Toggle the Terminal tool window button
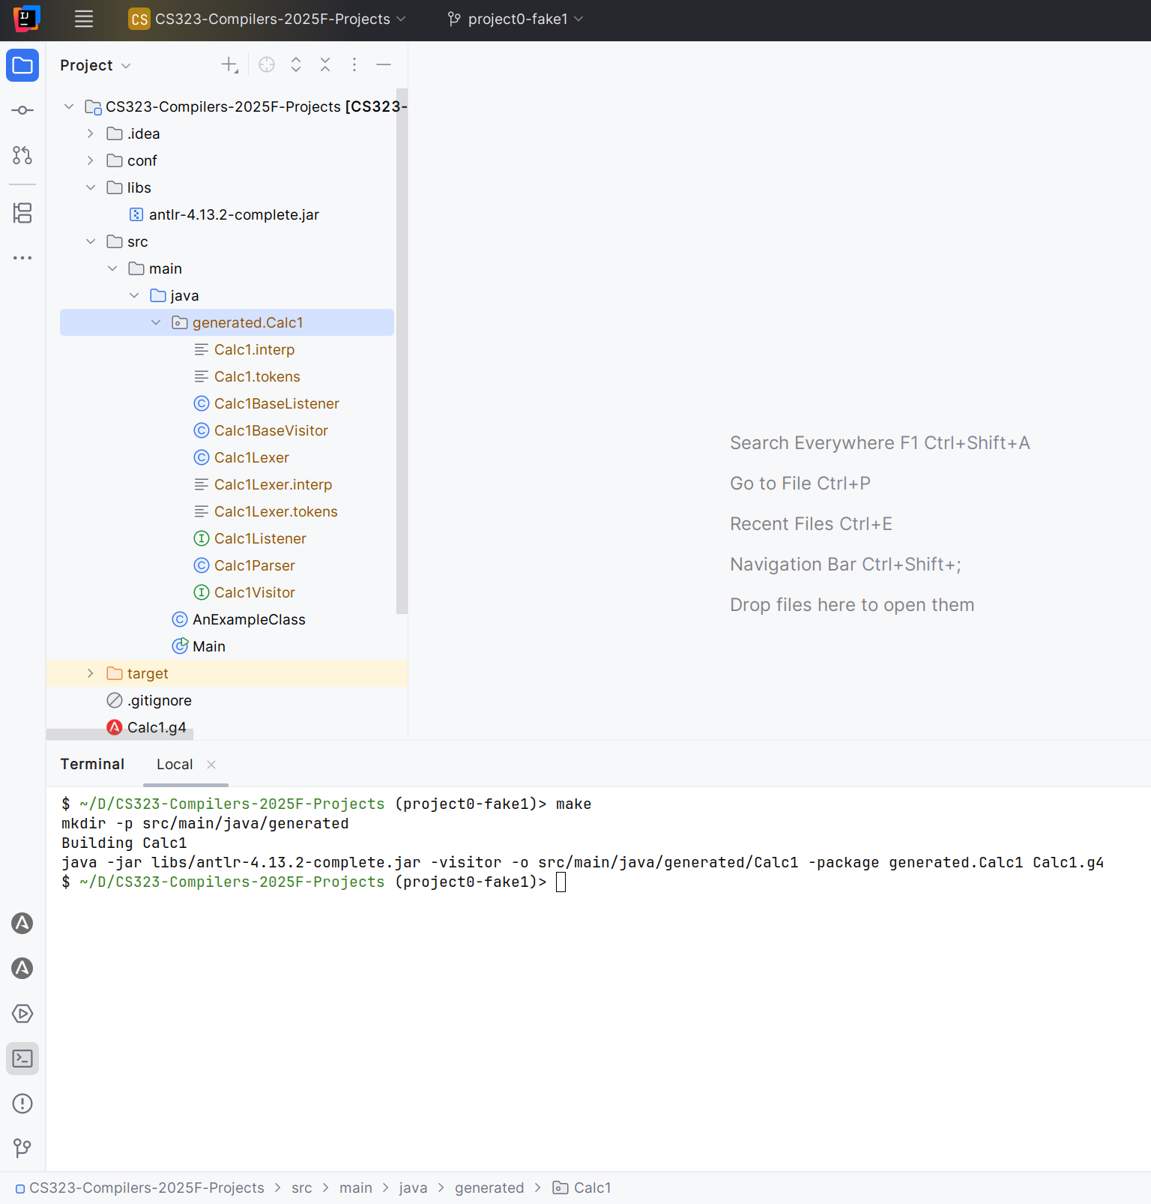1151x1204 pixels. (x=22, y=1059)
